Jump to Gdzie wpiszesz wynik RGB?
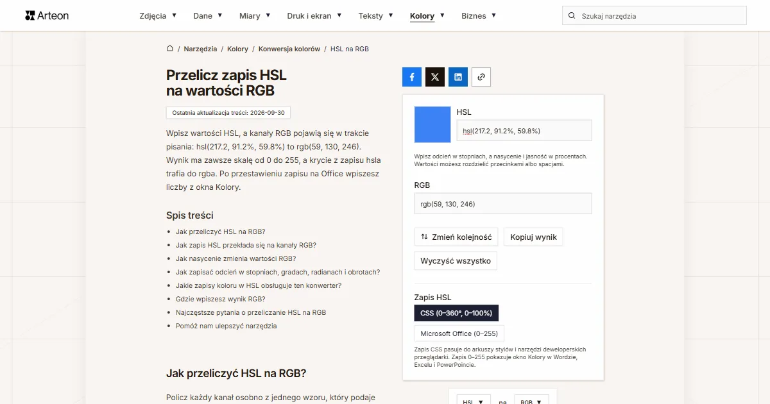 click(221, 299)
